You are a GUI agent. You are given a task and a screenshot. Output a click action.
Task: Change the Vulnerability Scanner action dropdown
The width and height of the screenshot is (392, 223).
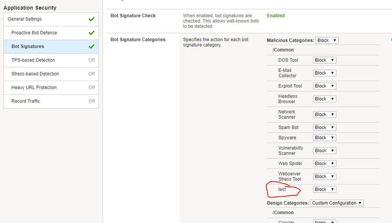point(324,151)
